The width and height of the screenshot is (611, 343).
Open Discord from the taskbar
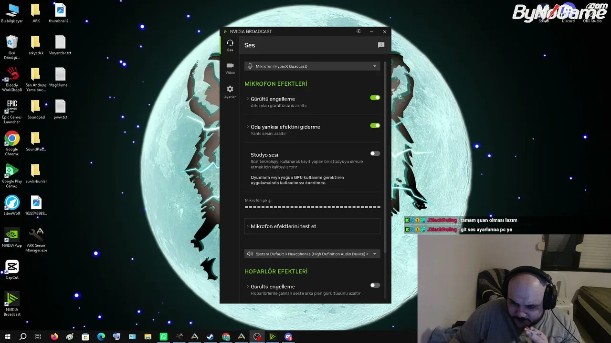(x=288, y=337)
